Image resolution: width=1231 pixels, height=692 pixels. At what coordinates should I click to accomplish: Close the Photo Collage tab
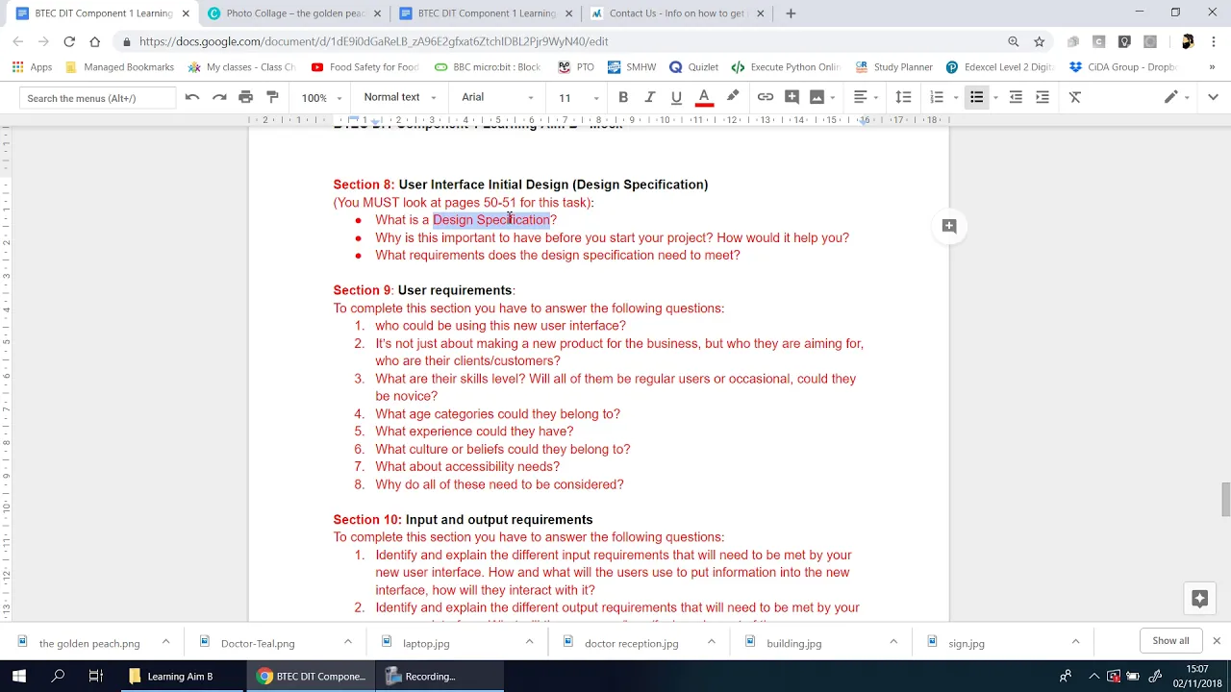[x=377, y=13]
